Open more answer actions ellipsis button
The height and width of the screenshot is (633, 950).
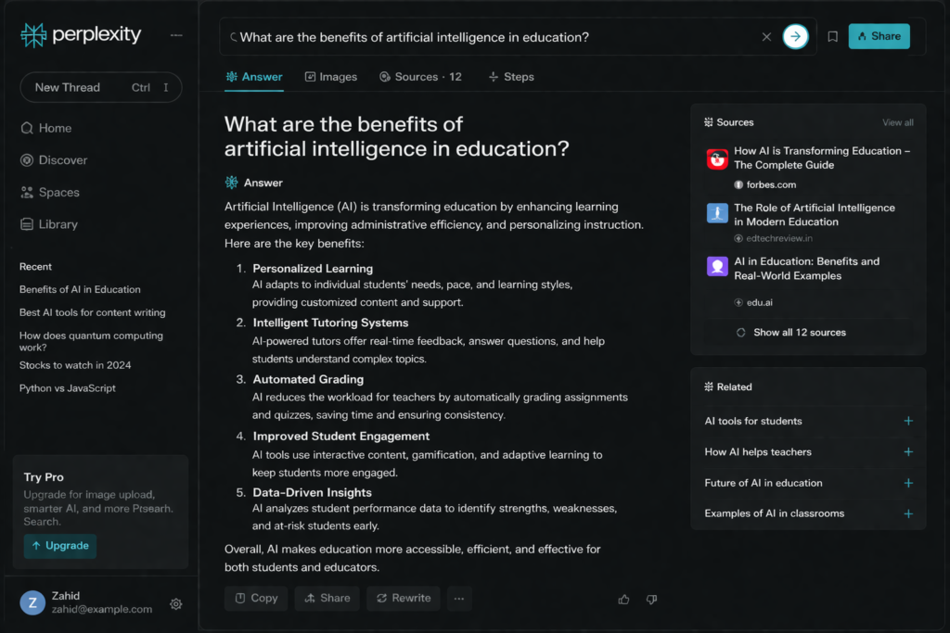coord(459,599)
